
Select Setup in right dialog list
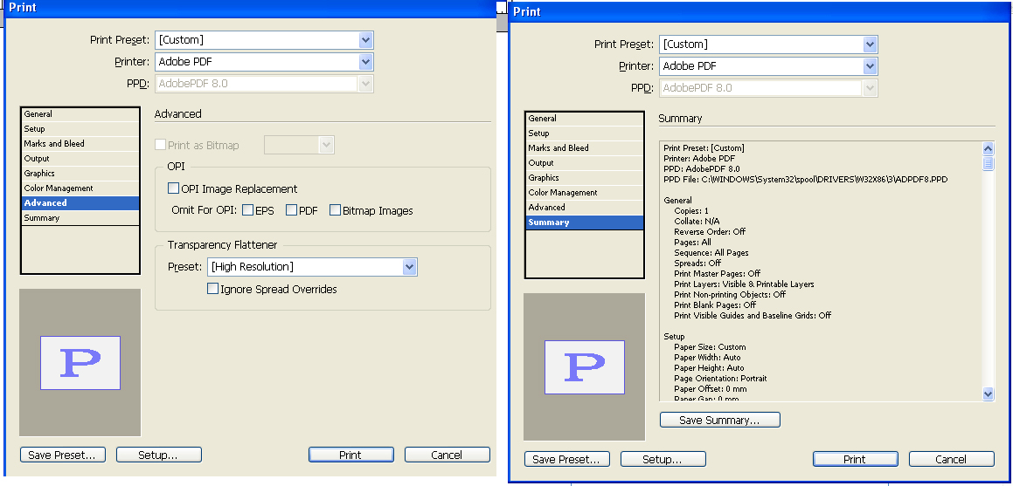click(x=585, y=133)
